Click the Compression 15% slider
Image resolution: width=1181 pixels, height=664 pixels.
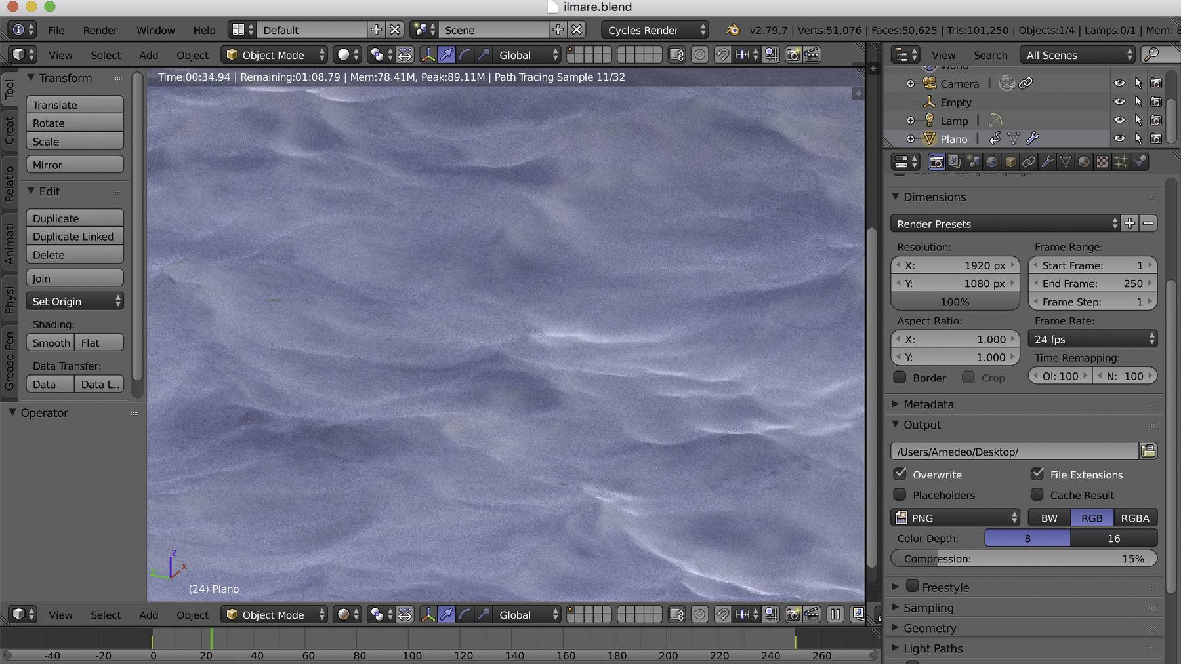point(1024,558)
